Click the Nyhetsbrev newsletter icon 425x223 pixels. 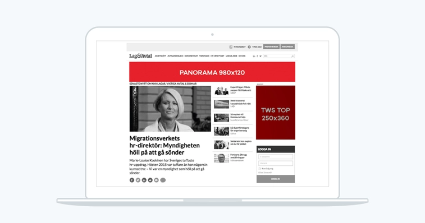[231, 47]
